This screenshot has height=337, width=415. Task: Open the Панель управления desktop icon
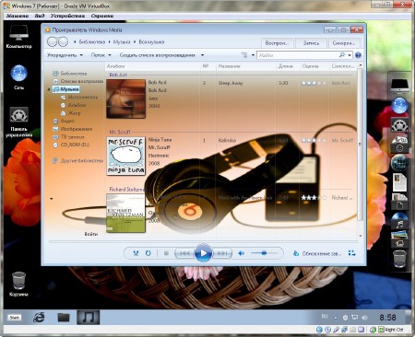pos(18,122)
